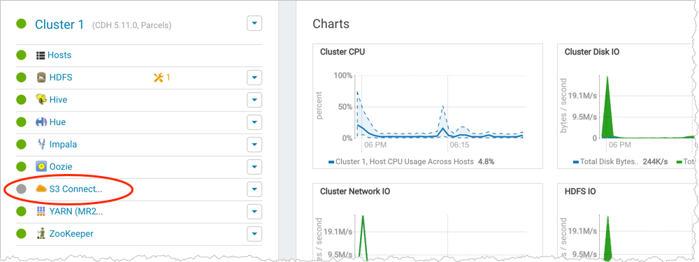The image size is (699, 262).
Task: Open the Cluster 1 actions dropdown
Action: click(x=254, y=24)
